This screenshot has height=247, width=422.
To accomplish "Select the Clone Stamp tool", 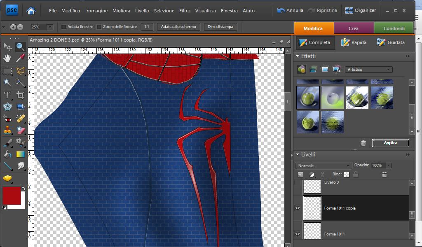I will coord(7,130).
